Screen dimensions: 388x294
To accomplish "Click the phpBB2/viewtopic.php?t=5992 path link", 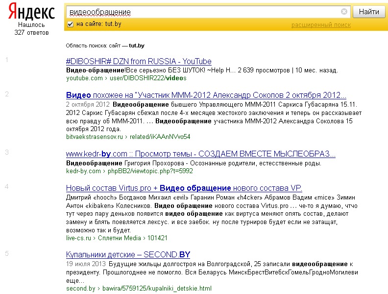I will coord(150,171).
